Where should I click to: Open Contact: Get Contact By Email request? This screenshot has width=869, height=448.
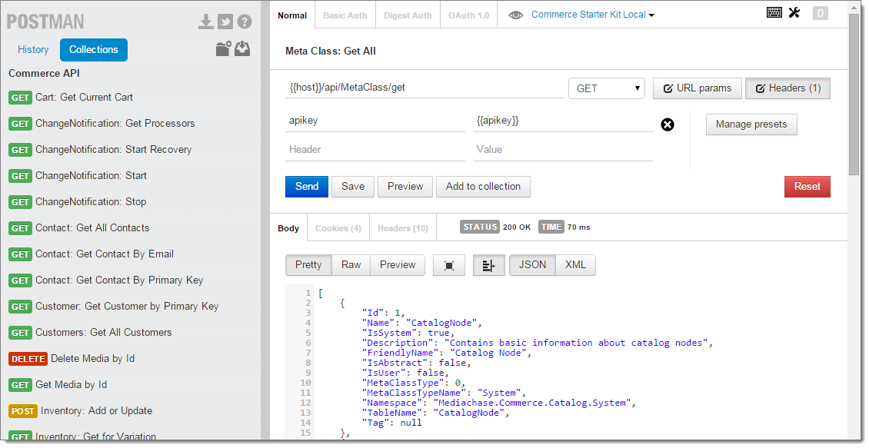point(105,254)
